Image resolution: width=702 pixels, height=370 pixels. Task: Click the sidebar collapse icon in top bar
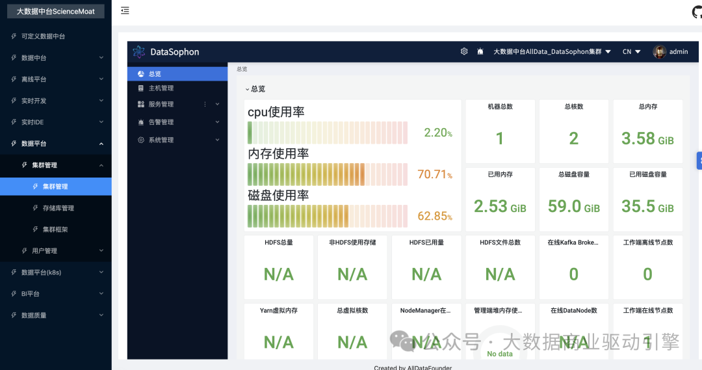coord(125,10)
